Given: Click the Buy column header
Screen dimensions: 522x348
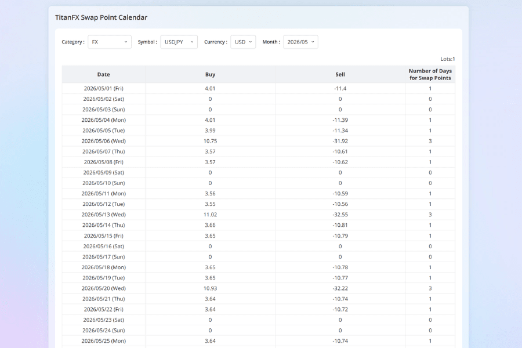Looking at the screenshot, I should (210, 75).
